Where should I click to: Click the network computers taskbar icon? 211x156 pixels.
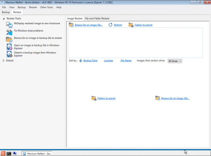[x=14, y=153]
